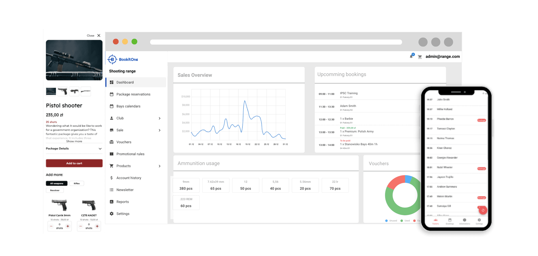Close the Pistol shooter product panel
Screen dimensions: 538x256
(99, 36)
